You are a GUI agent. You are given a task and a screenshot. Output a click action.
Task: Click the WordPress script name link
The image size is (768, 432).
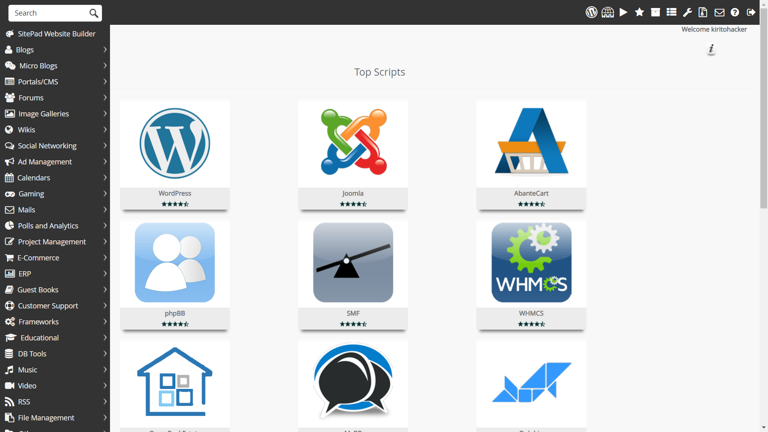[175, 193]
